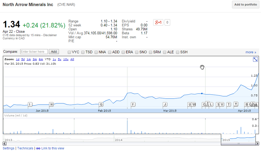Screen dimensions: 261x152
Task: Click the right scroll arrow of timeline
Action: pyautogui.click(x=257, y=144)
